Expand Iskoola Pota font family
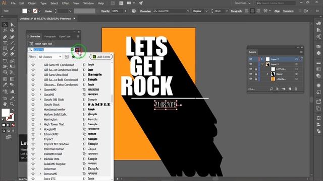323x181 pixels. point(40,159)
